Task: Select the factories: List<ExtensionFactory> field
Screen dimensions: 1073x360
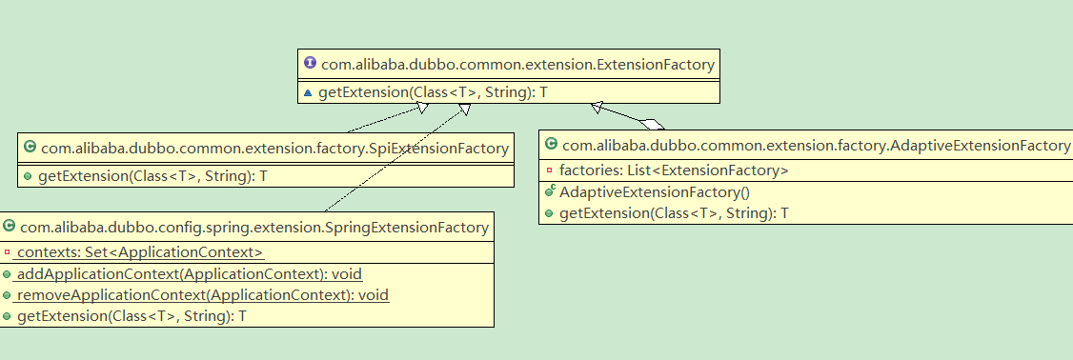Action: (674, 170)
